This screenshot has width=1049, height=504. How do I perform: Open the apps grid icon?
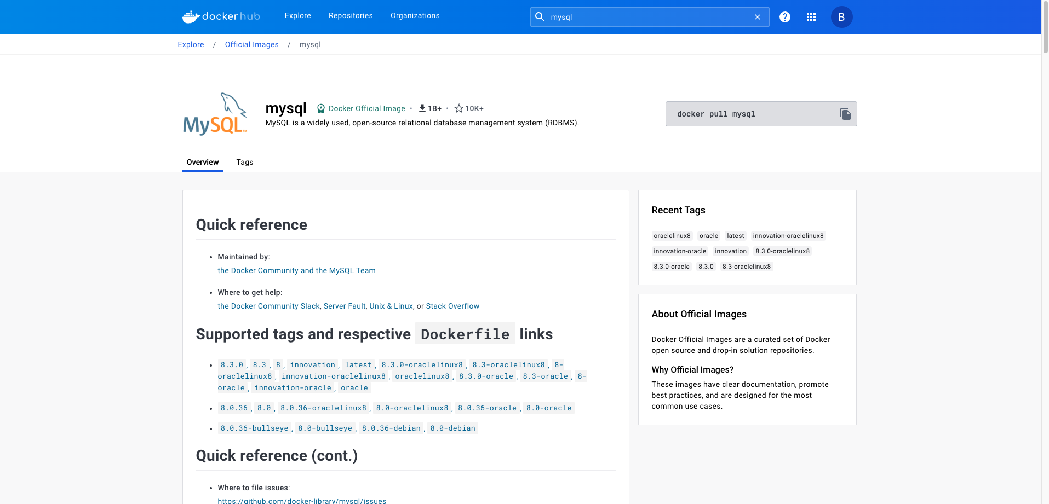[811, 16]
